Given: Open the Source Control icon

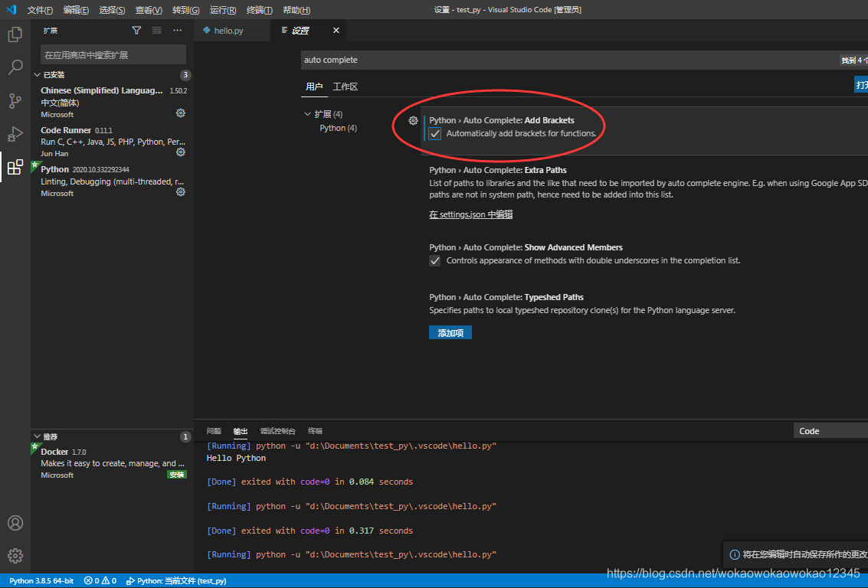Looking at the screenshot, I should tap(15, 100).
